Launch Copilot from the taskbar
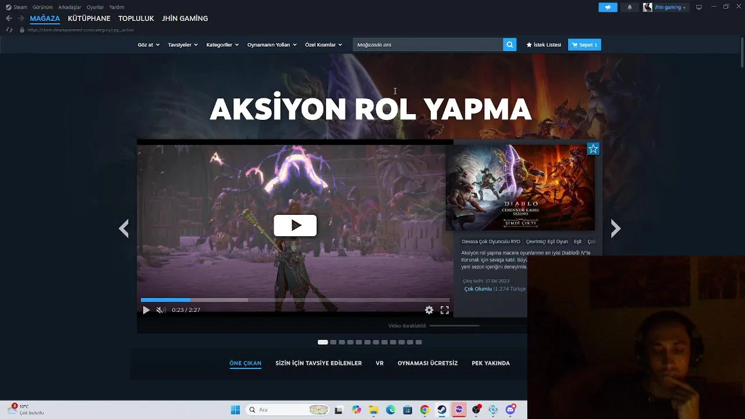 (356, 410)
